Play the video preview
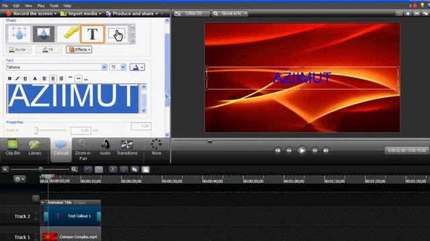The width and height of the screenshot is (430, 241). [x=302, y=150]
